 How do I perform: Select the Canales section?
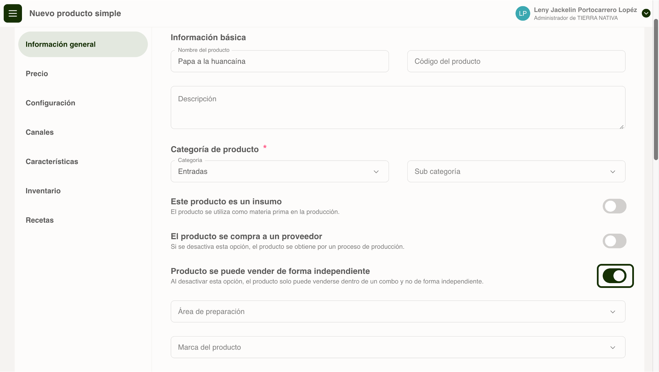tap(39, 132)
